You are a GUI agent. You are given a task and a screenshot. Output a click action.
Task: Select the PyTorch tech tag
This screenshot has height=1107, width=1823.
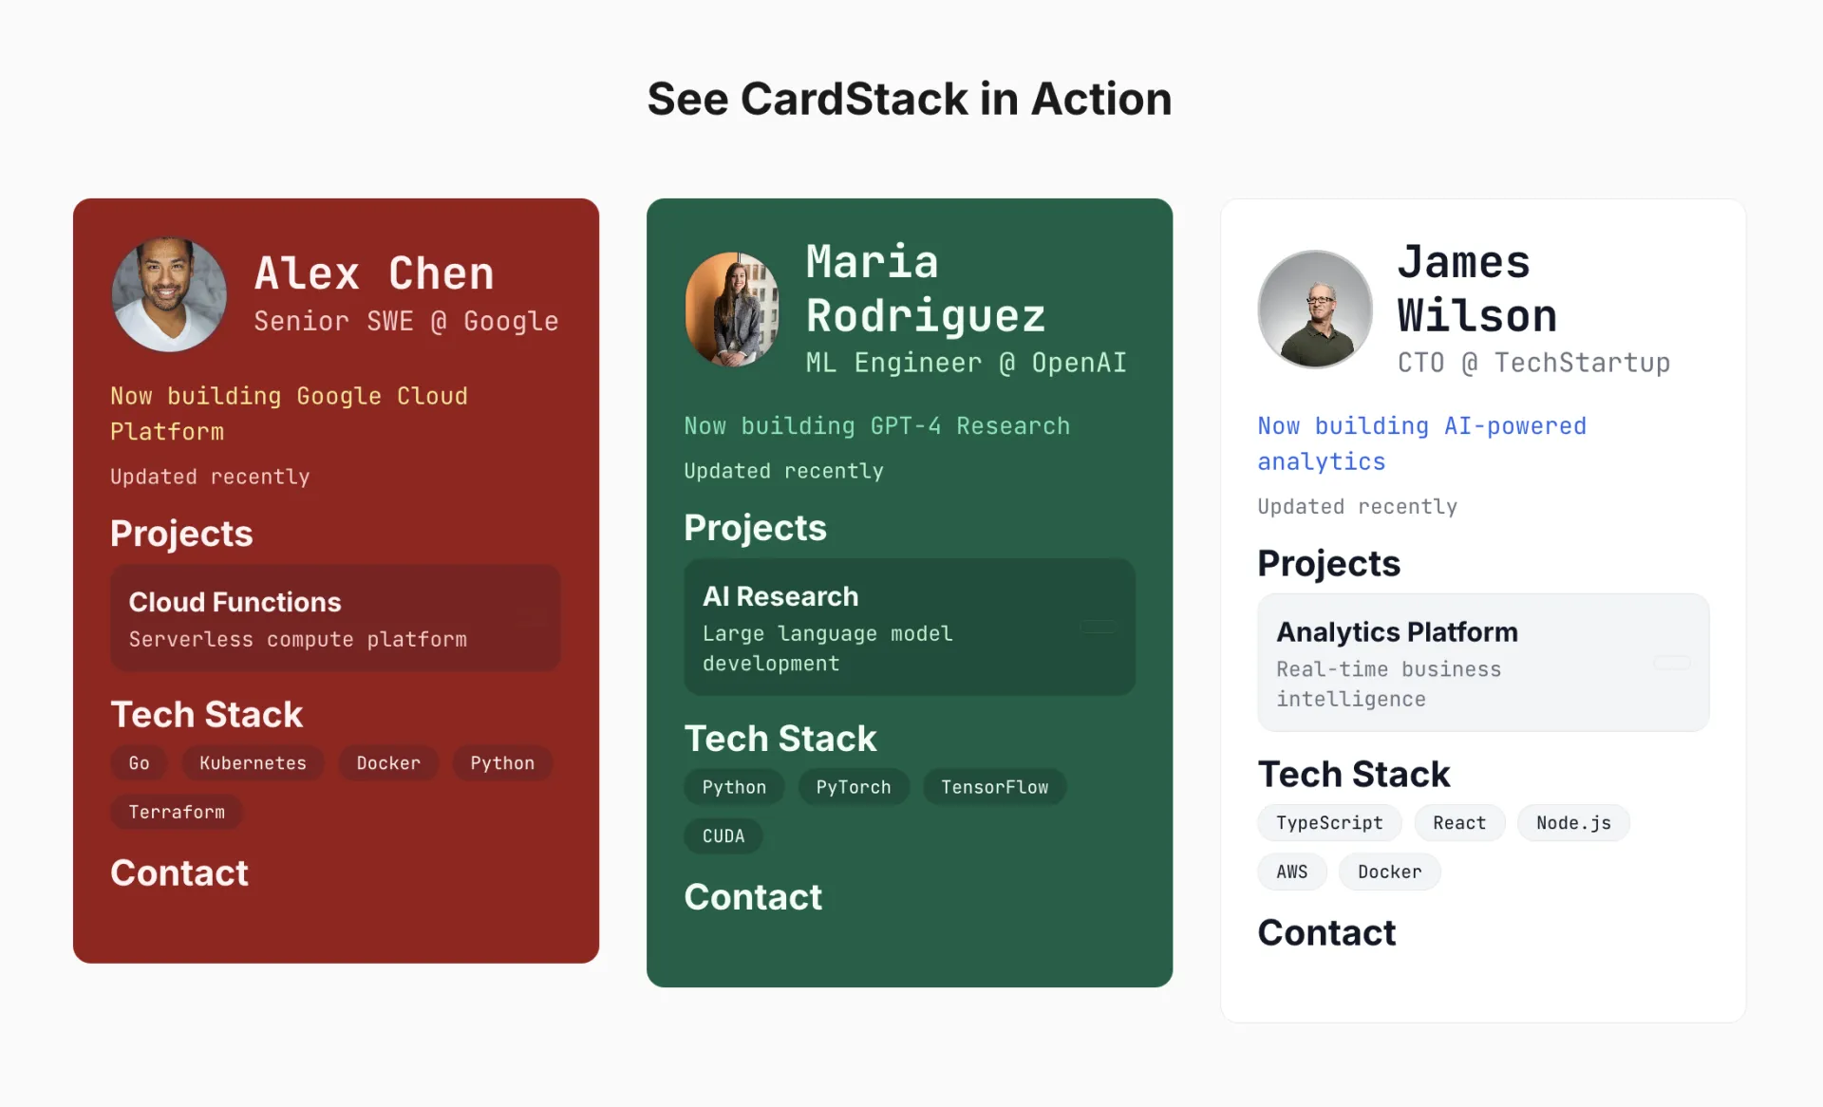click(x=853, y=787)
